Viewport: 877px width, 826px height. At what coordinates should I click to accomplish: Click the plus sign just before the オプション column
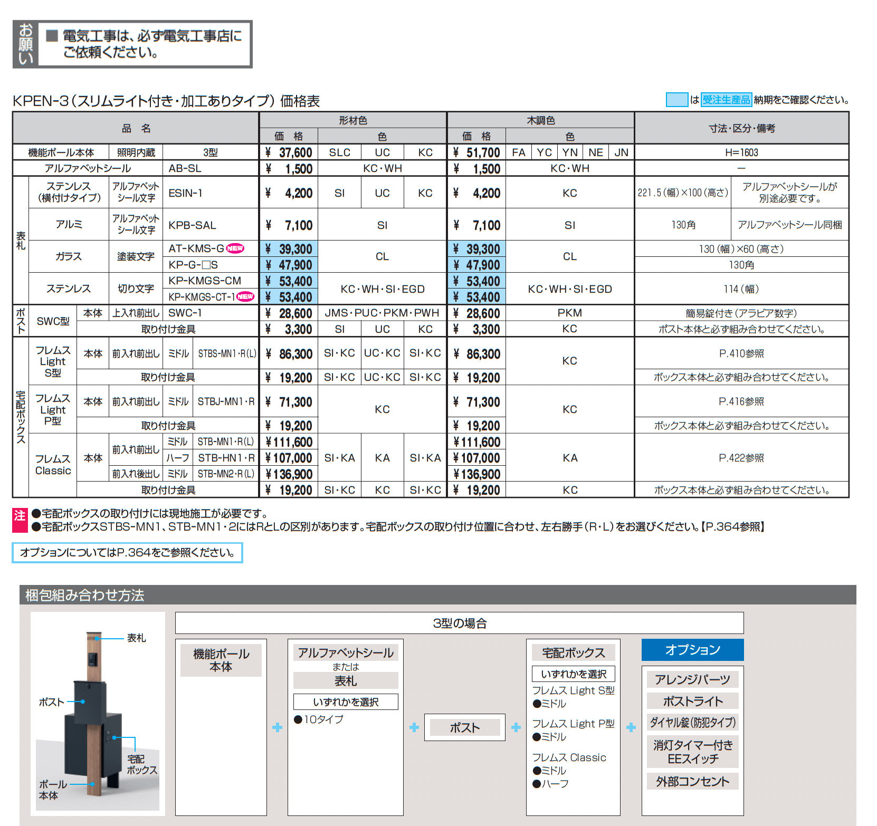[x=631, y=727]
